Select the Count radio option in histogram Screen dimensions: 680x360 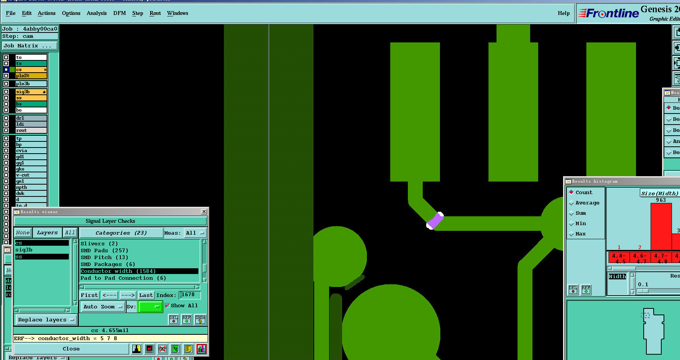tap(571, 192)
